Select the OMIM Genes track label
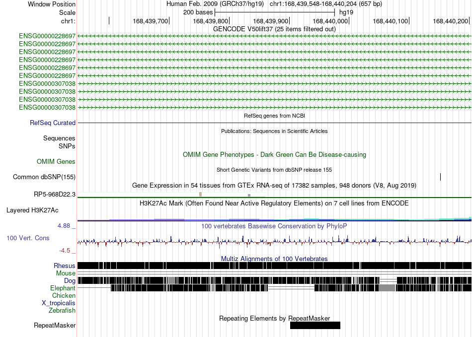The width and height of the screenshot is (472, 337). 56,161
